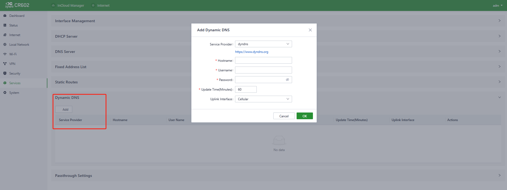Click the InHand CR602 logo
Image resolution: width=507 pixels, height=190 pixels.
pos(17,5)
